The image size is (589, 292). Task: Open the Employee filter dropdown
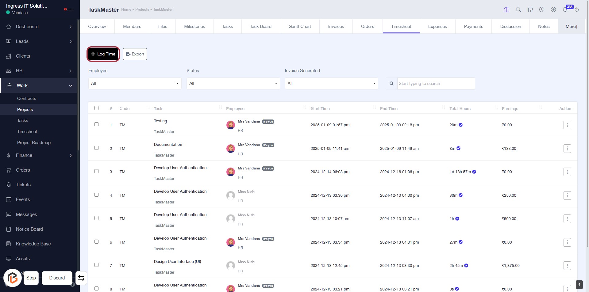click(x=135, y=83)
